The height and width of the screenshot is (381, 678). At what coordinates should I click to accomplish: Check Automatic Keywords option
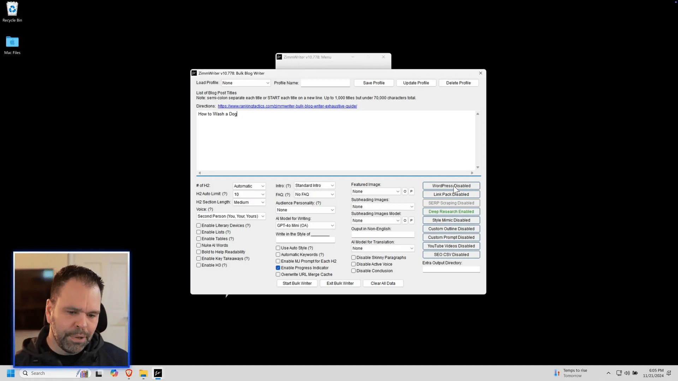coord(278,255)
